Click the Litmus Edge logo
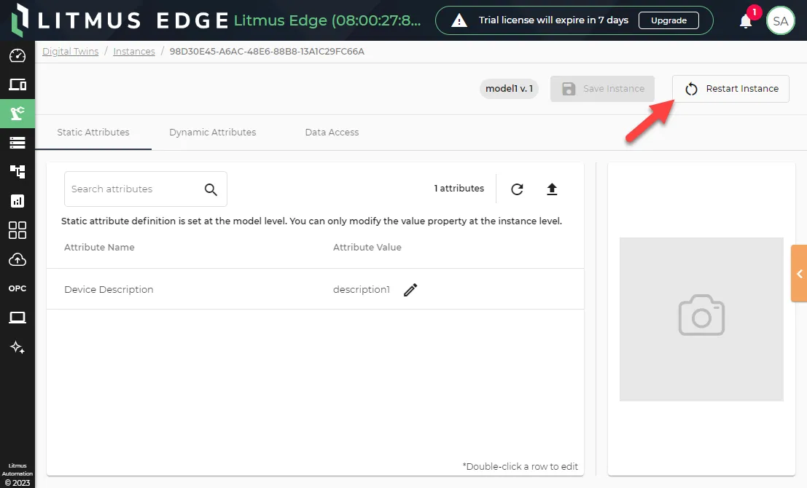Screen dimensions: 807x488 (120, 20)
